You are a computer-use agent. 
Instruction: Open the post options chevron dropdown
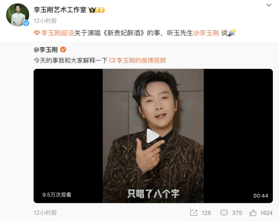(269, 5)
